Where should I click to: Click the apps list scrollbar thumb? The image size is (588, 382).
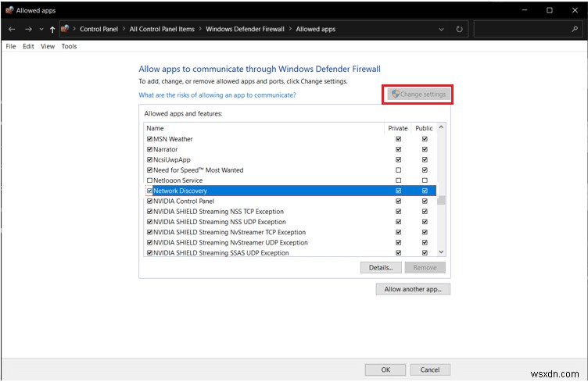pyautogui.click(x=441, y=200)
